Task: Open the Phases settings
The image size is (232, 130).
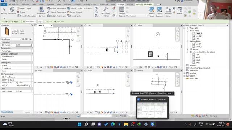Action: click(180, 11)
